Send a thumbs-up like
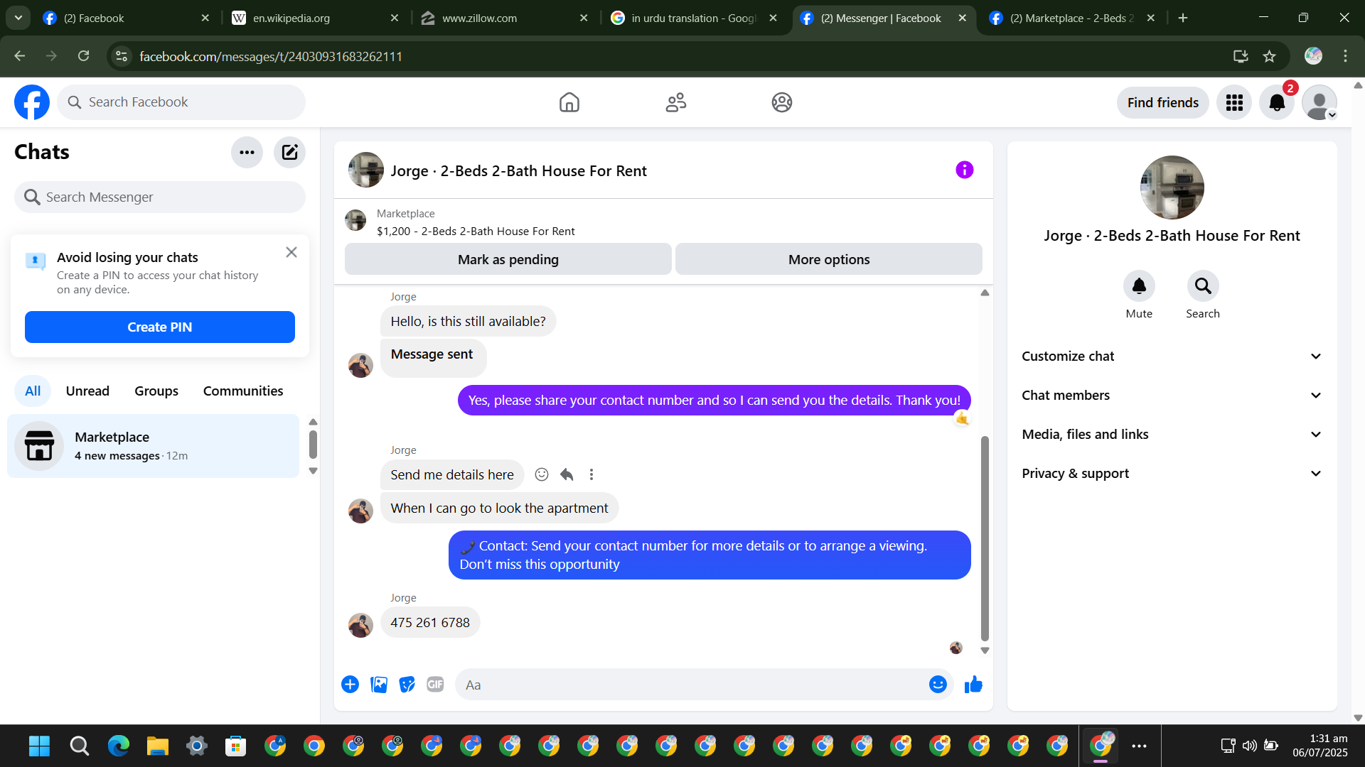This screenshot has width=1365, height=767. tap(973, 684)
